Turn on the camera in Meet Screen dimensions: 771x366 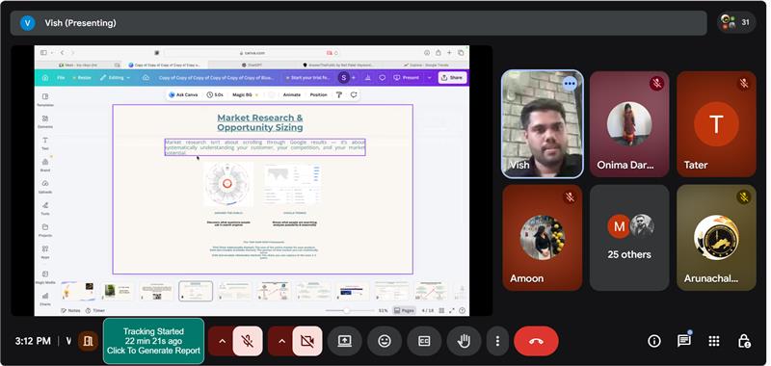click(307, 341)
